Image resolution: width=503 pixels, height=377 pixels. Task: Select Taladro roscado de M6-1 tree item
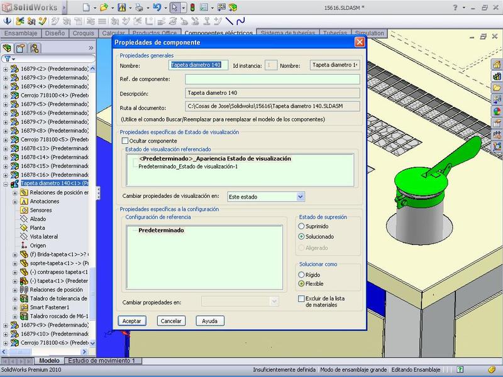pyautogui.click(x=59, y=317)
